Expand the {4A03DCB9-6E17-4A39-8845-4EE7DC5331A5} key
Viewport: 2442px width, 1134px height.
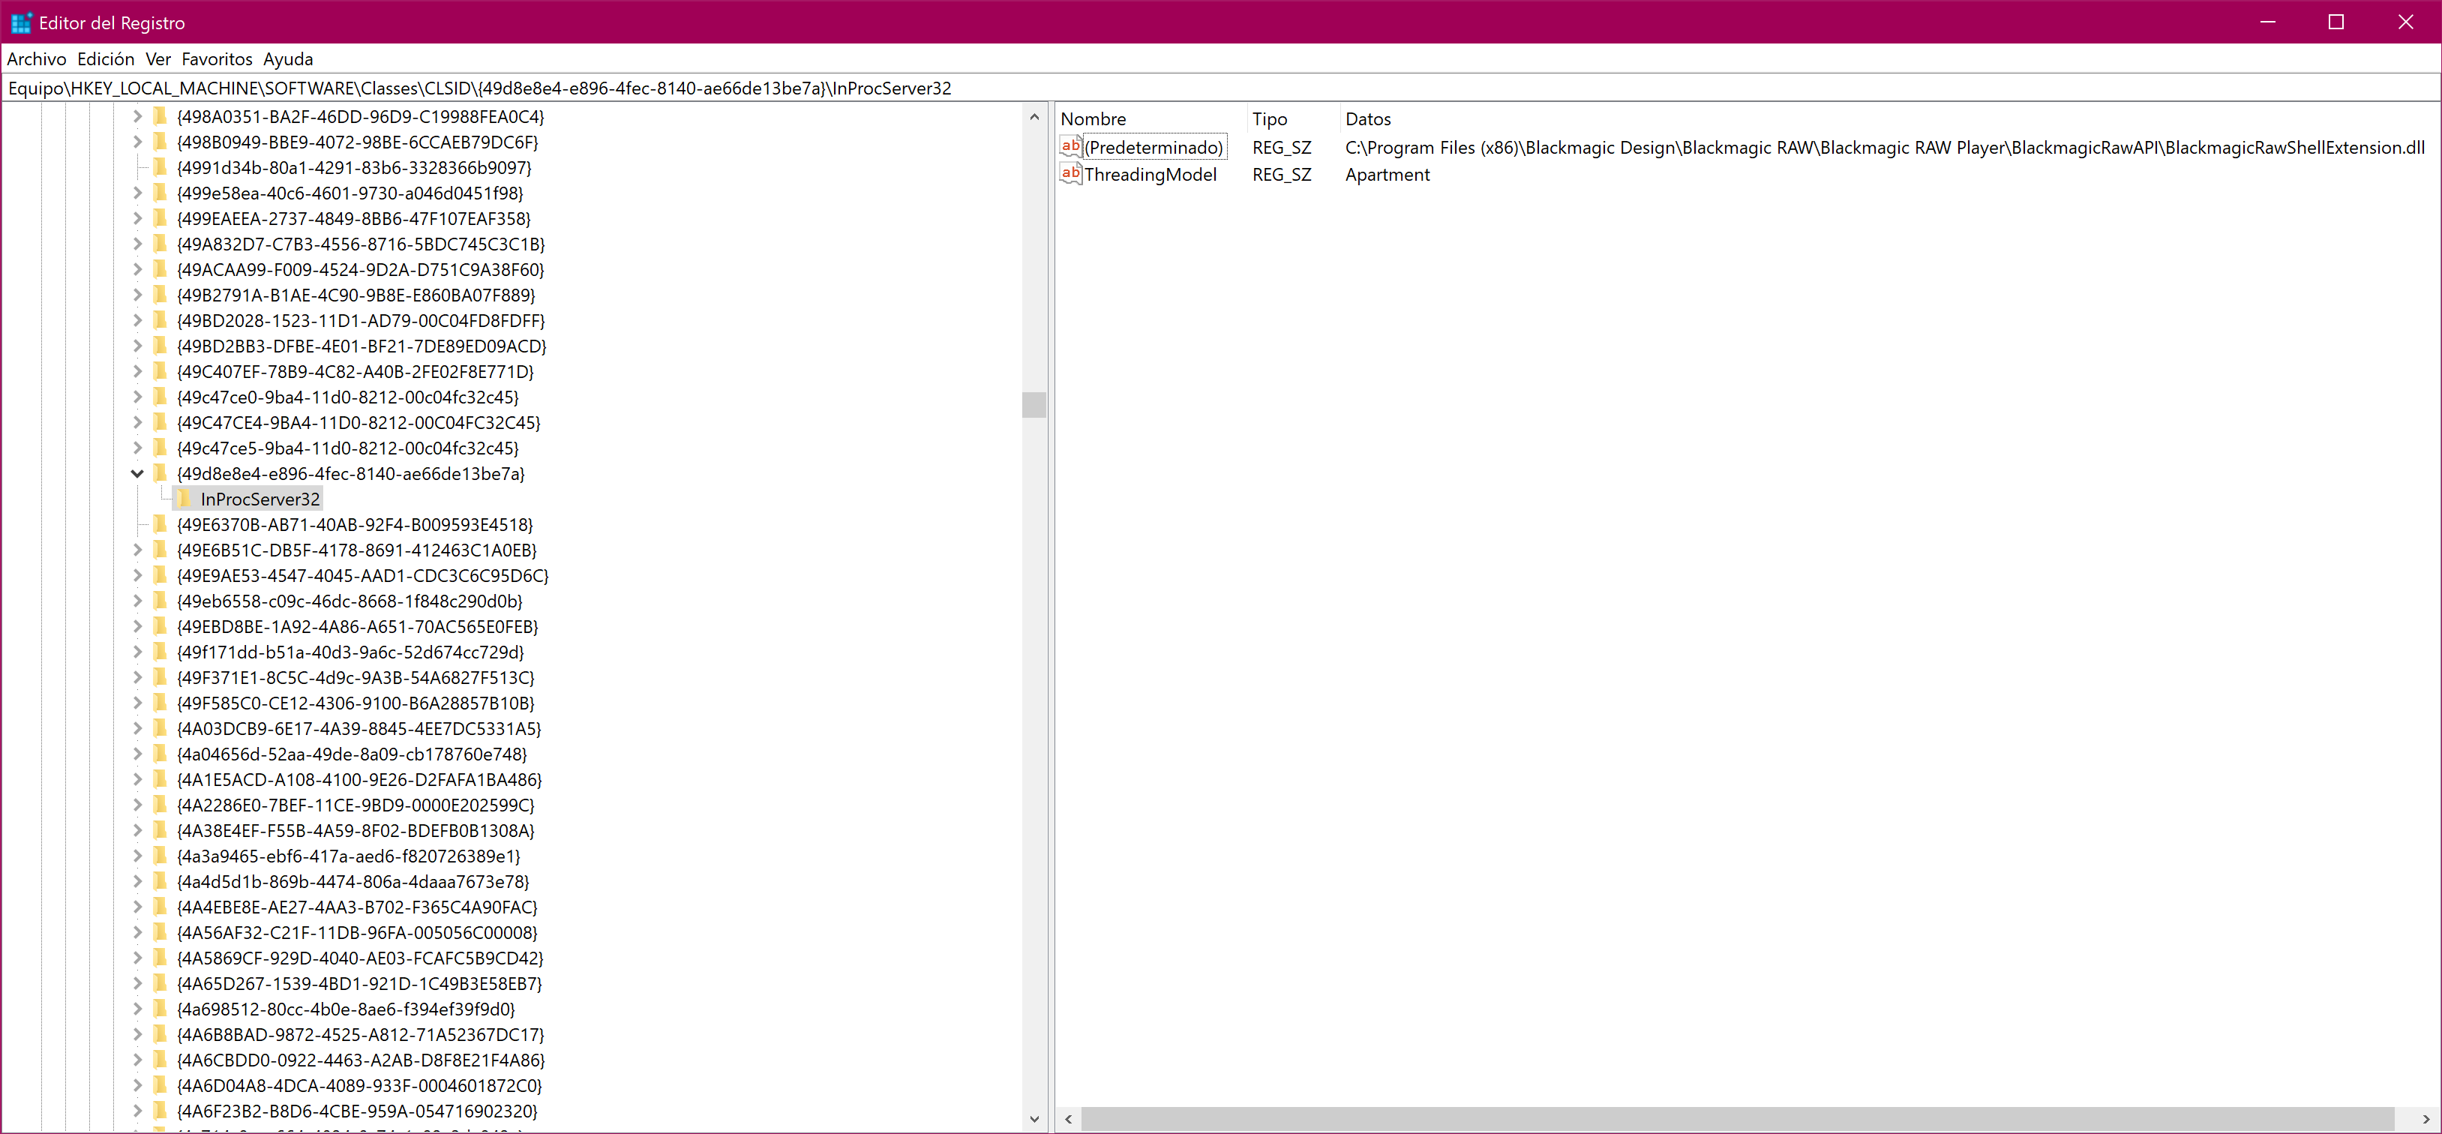click(x=137, y=729)
